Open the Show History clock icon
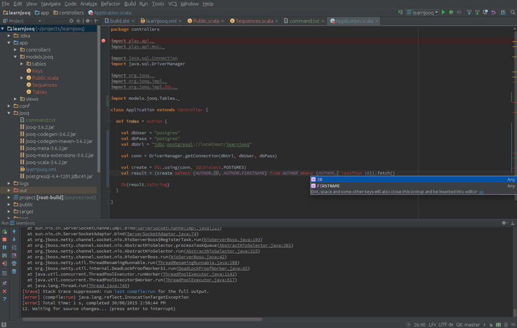Viewport: 517px width, 328px height. [485, 12]
